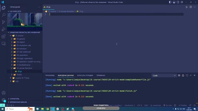The height and width of the screenshot is (111, 198).
Task: Open Explorer's more actions ellipsis
Action: (39, 7)
